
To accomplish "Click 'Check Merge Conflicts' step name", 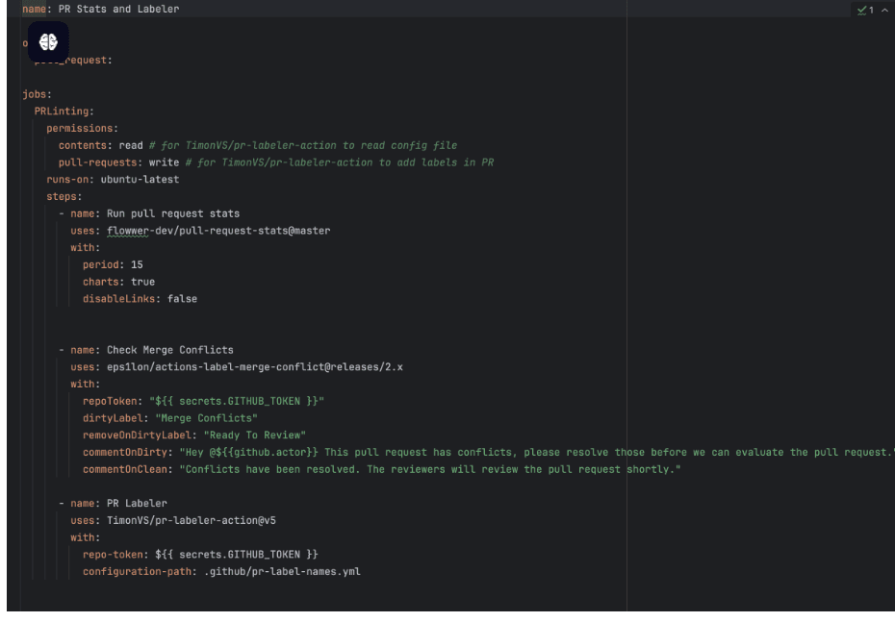I will (x=170, y=350).
